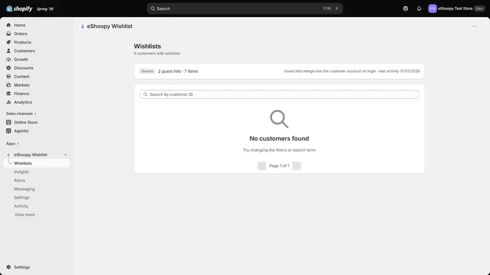Screen dimensions: 490x275
Task: Click the pin dot beside eShoopy Wishlist
Action: click(x=66, y=155)
